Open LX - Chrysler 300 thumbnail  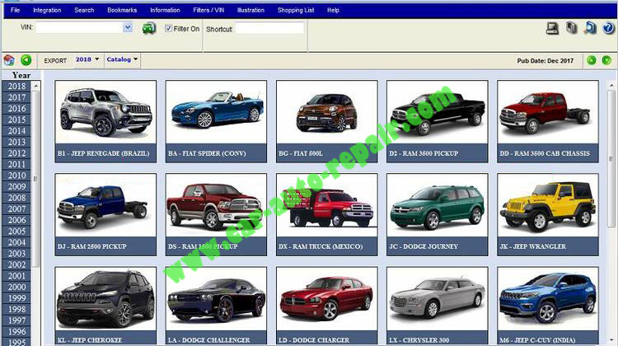pos(437,306)
